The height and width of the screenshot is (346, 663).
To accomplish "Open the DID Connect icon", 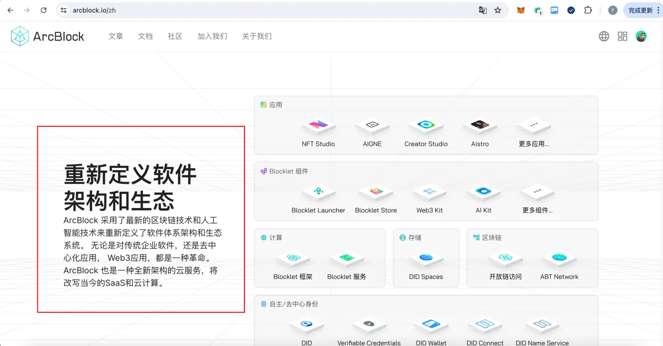I will point(485,324).
